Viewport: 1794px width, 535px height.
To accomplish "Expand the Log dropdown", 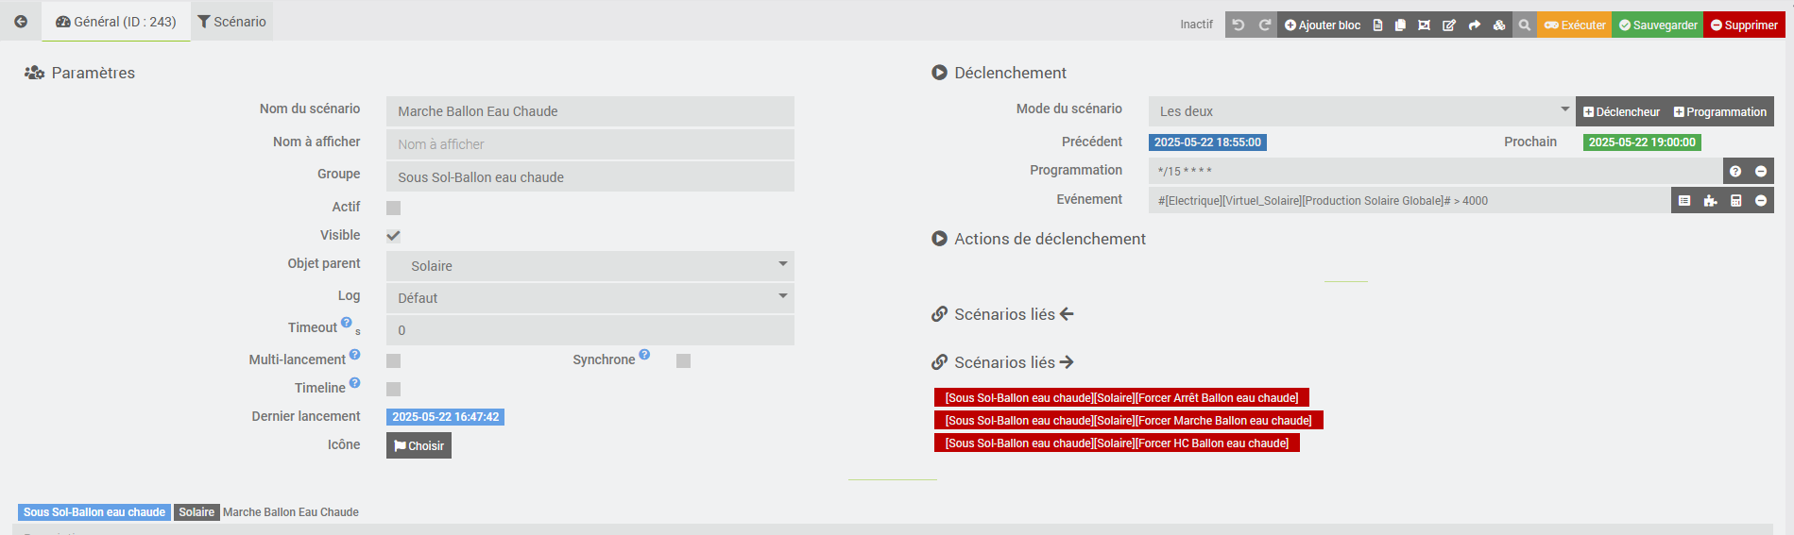I will point(590,298).
